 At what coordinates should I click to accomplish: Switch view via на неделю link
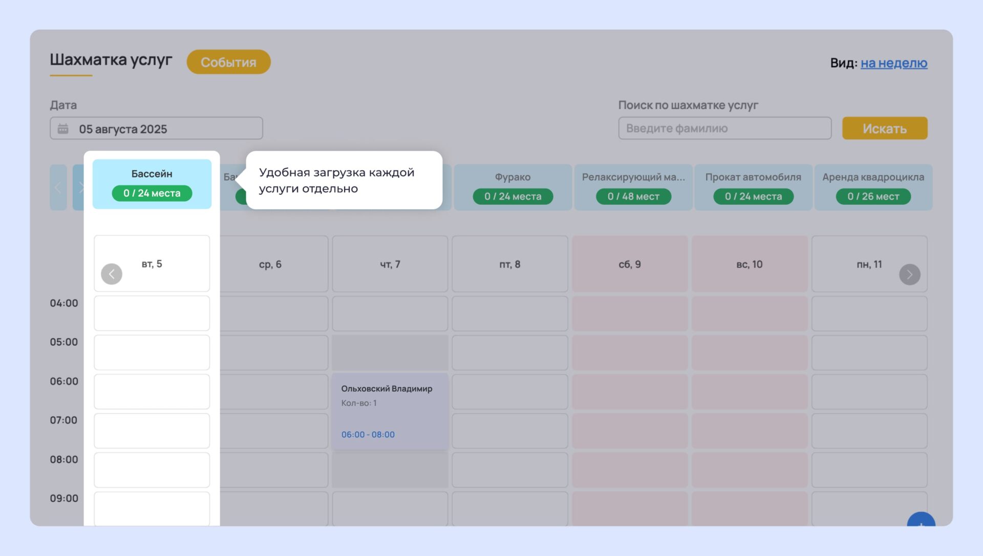click(893, 63)
